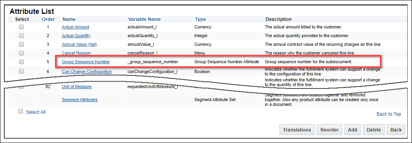The height and width of the screenshot is (143, 412).
Task: Select the annualValue_l variable name cell
Action: pos(140,44)
